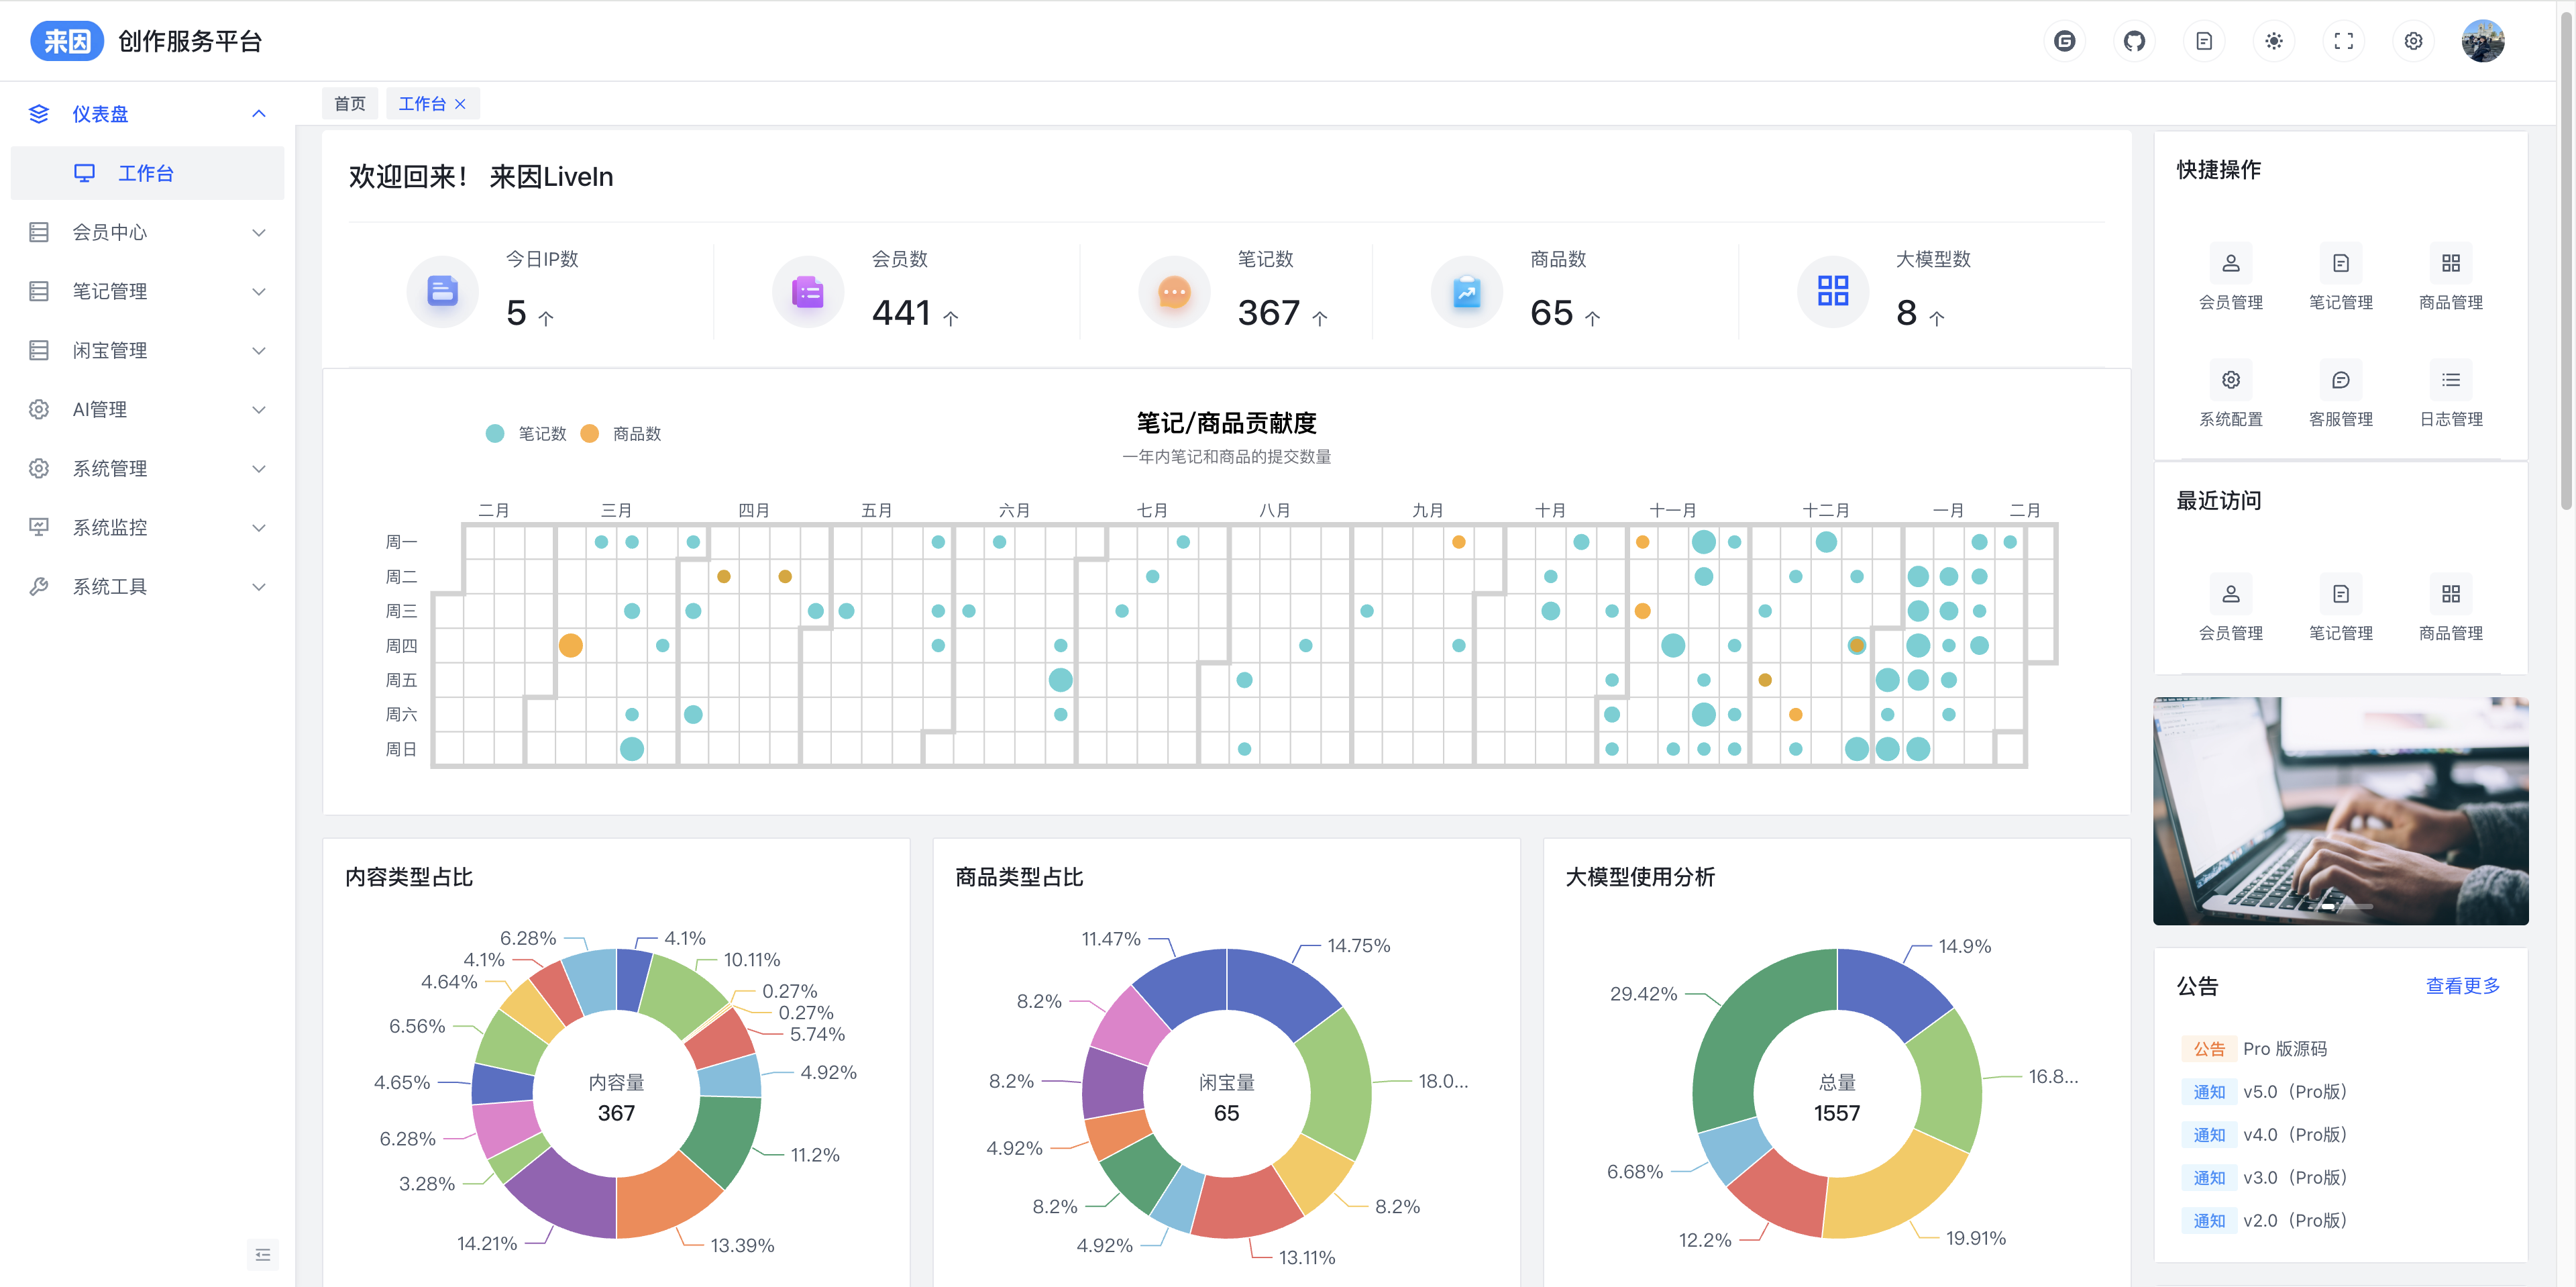Toggle 商品数 legend orange swatch
This screenshot has width=2576, height=1287.
point(590,434)
